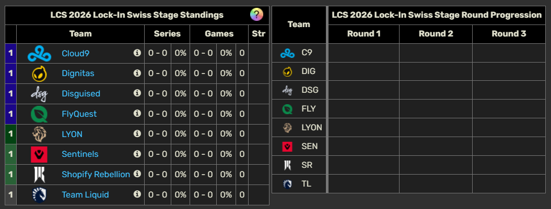Click the Cloud9 logo in standings
Screen dimensions: 551x209
coord(39,53)
